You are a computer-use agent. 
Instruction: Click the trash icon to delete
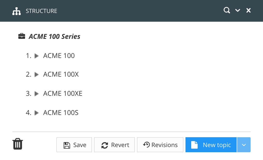point(17,144)
